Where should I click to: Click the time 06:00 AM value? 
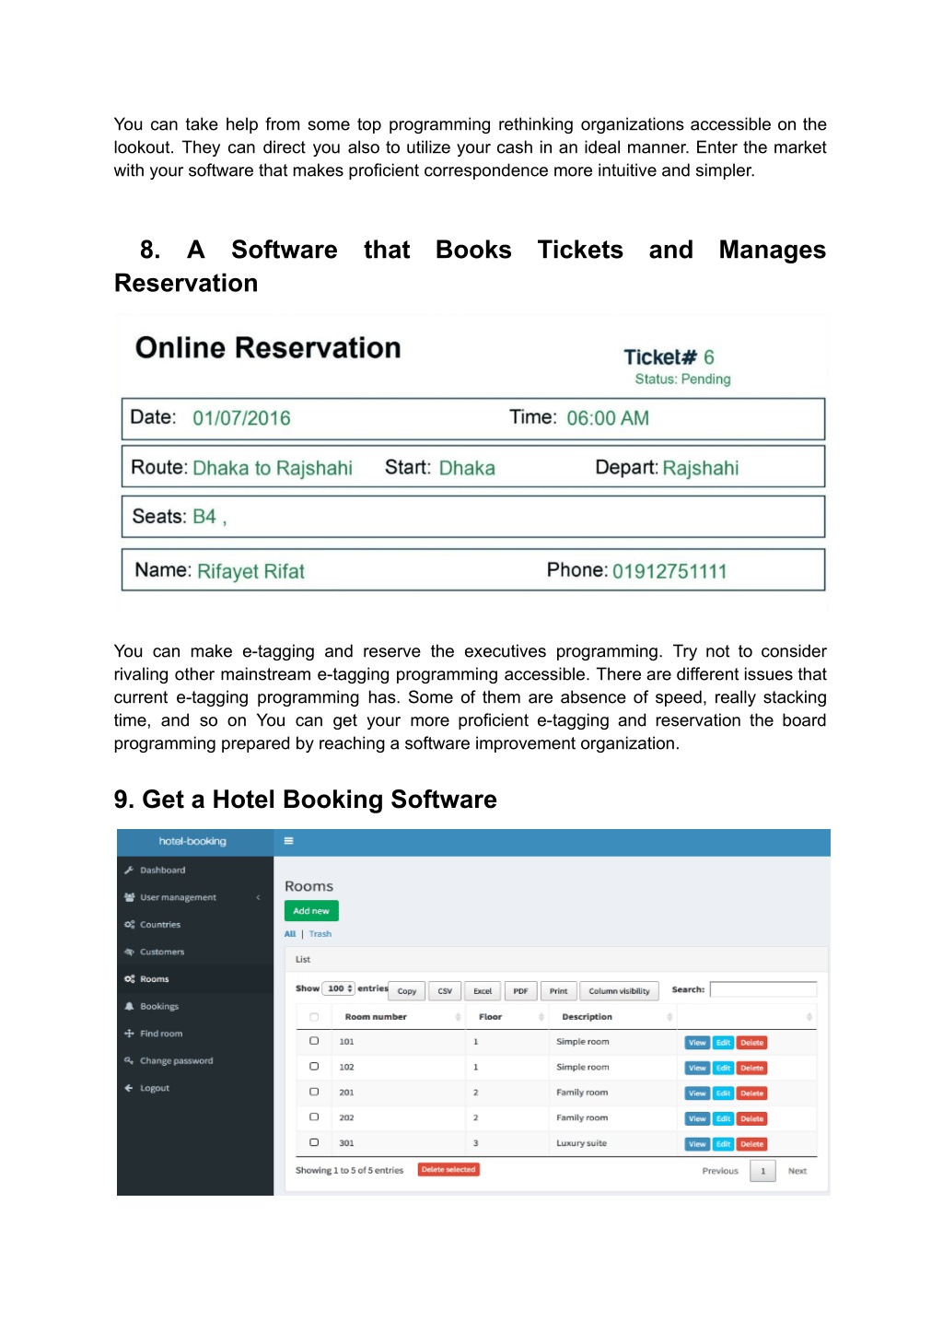pos(608,418)
